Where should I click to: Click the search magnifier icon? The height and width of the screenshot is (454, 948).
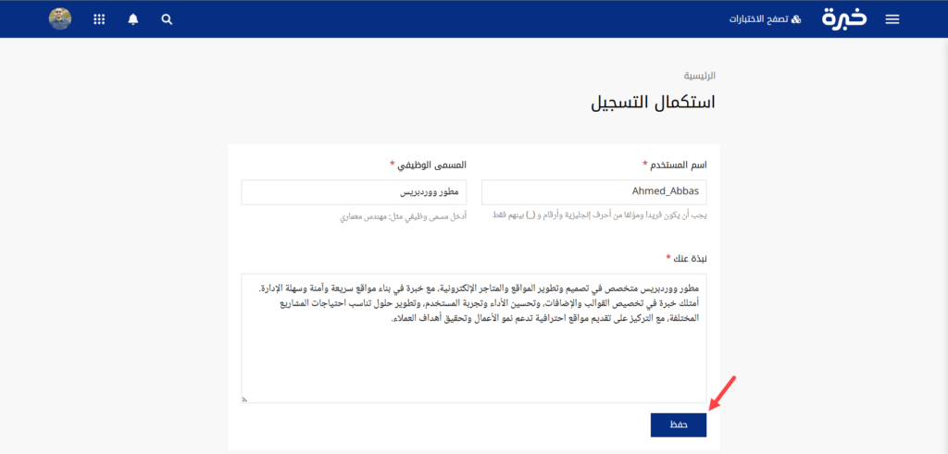167,19
